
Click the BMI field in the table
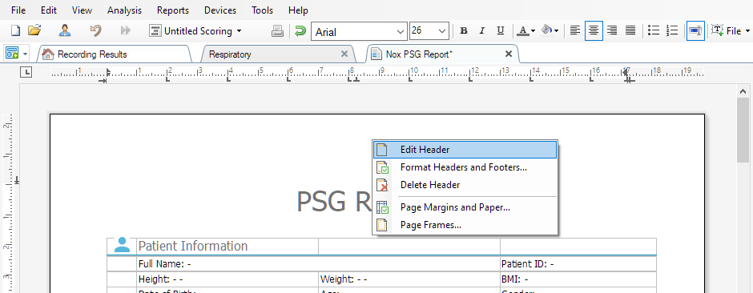point(515,279)
